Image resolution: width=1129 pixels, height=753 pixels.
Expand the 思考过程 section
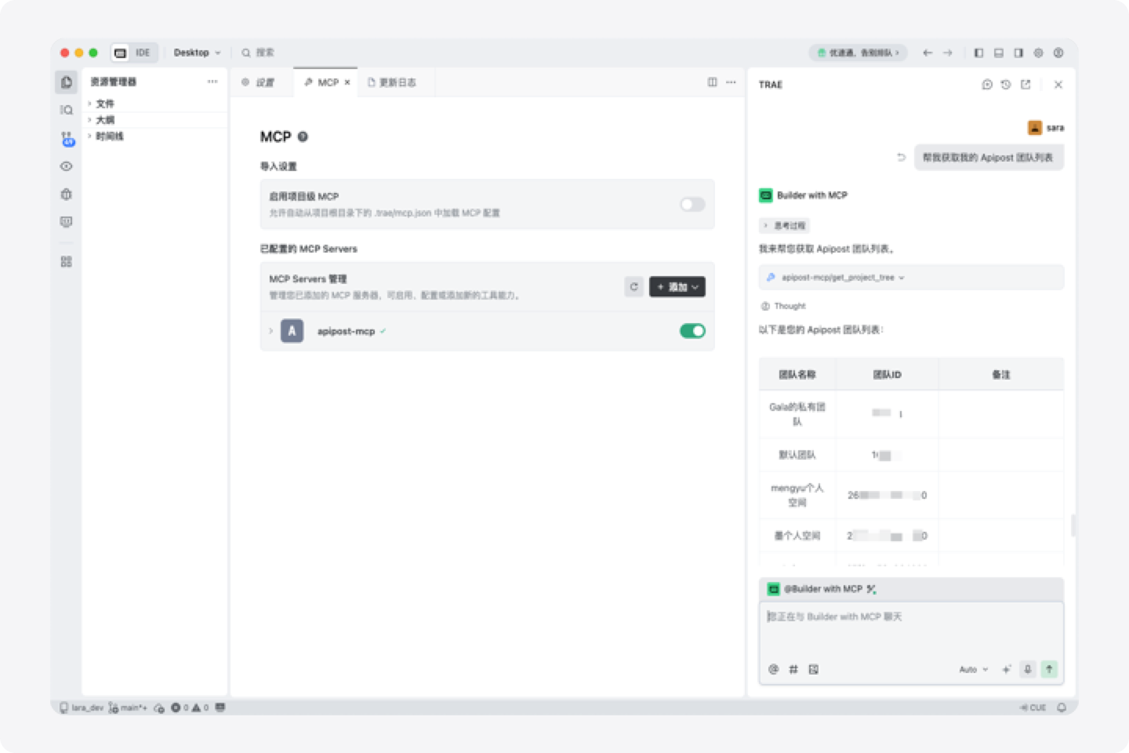click(784, 226)
